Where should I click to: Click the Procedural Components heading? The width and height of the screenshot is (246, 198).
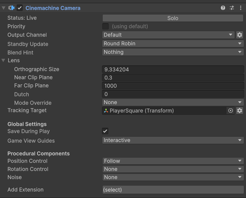coord(39,154)
